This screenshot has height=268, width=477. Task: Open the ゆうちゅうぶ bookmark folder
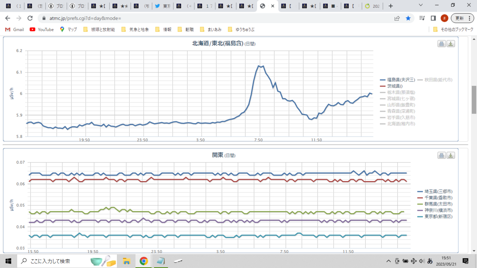[x=240, y=29]
